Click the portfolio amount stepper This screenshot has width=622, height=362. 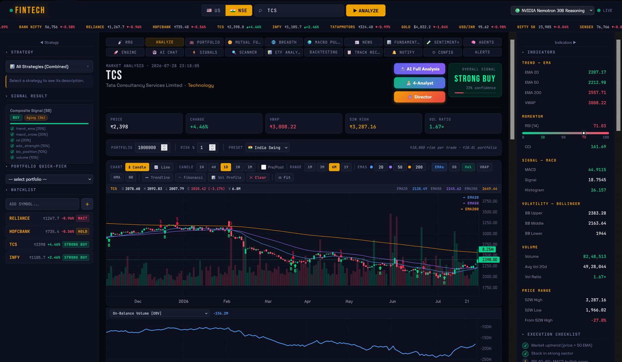tap(164, 148)
